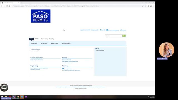Reload the page with the refresh icon
This screenshot has height=100, width=178.
pyautogui.click(x=7, y=6)
